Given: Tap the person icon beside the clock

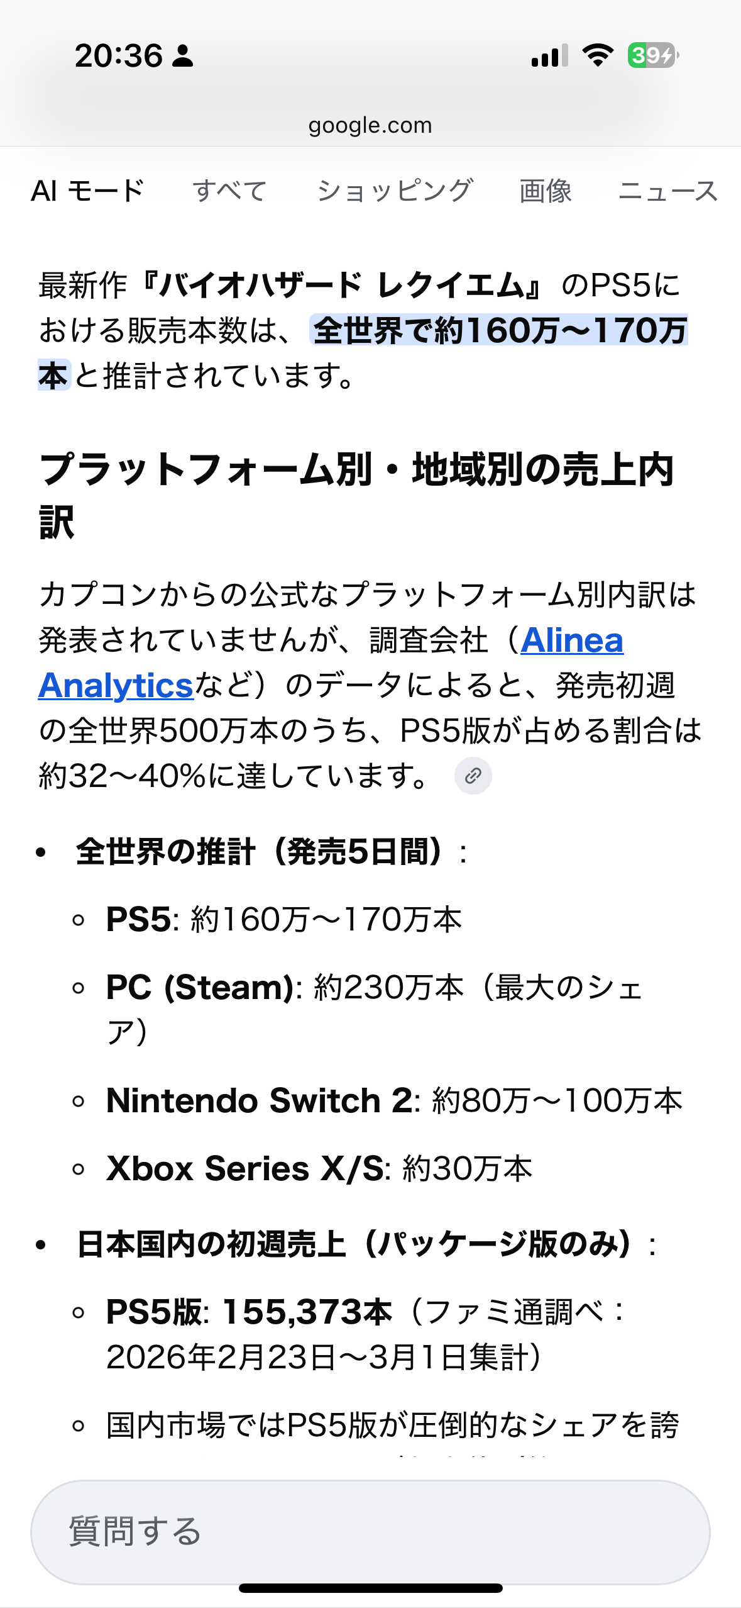Looking at the screenshot, I should [183, 56].
